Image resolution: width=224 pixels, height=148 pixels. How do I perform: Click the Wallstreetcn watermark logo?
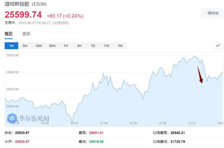28,118
